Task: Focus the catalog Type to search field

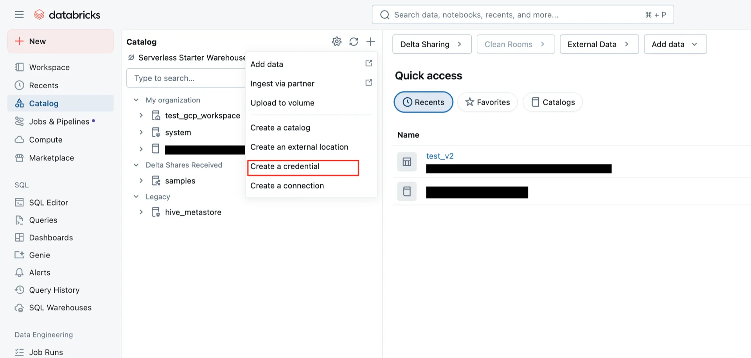Action: pyautogui.click(x=186, y=78)
